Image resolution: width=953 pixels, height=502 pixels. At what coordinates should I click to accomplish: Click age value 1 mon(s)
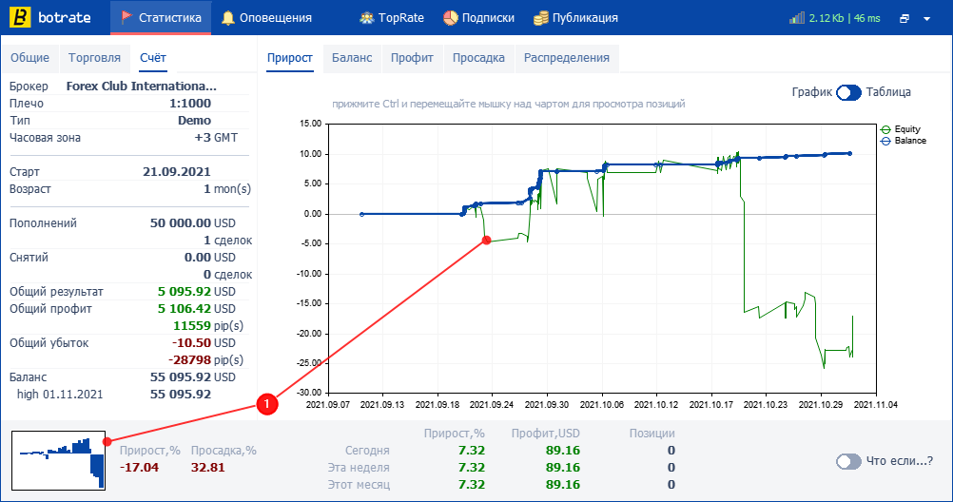click(227, 189)
